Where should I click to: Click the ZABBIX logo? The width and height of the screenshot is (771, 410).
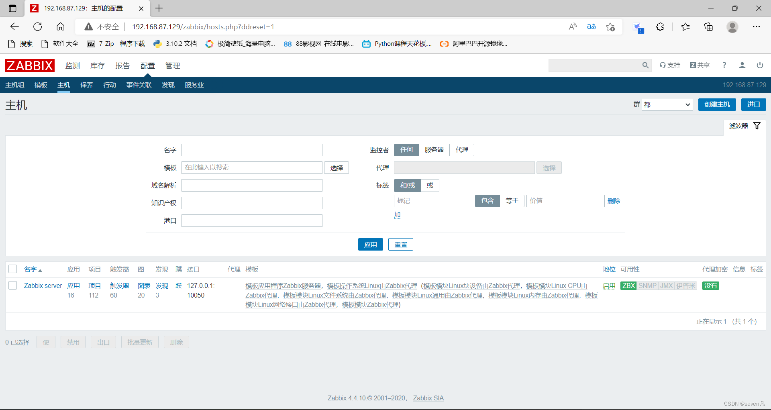[30, 65]
